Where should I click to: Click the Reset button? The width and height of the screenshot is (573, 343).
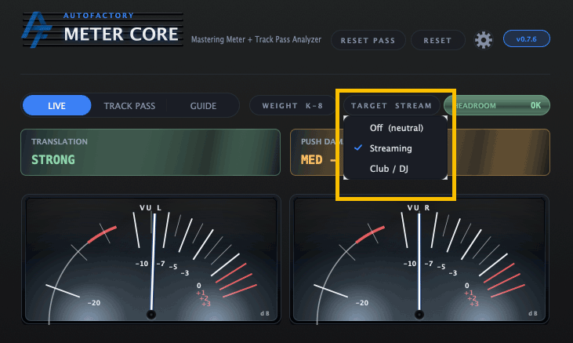(438, 40)
